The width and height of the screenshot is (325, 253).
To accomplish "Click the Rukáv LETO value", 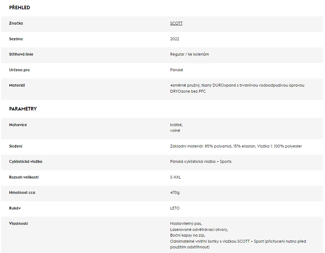I will tap(175, 208).
